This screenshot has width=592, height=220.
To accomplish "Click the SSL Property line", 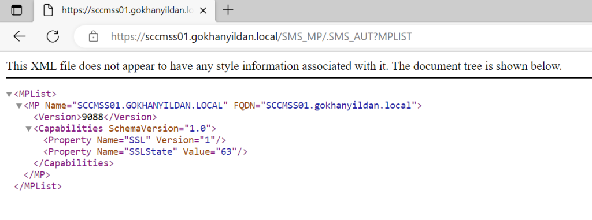I will coord(135,140).
